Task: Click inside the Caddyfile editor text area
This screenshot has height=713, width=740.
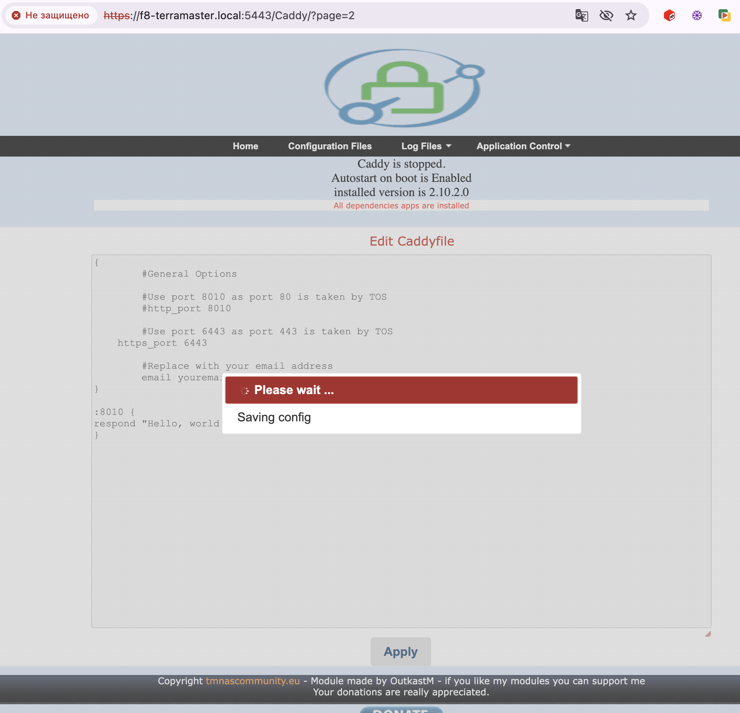Action: coord(401,518)
